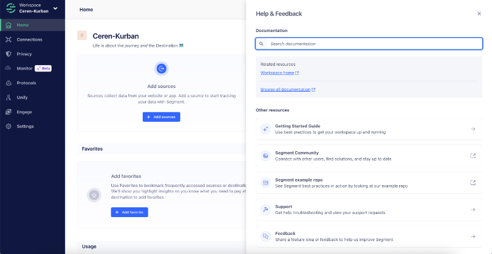This screenshot has height=254, width=492.
Task: Open Monitor menu label
Action: coord(25,68)
